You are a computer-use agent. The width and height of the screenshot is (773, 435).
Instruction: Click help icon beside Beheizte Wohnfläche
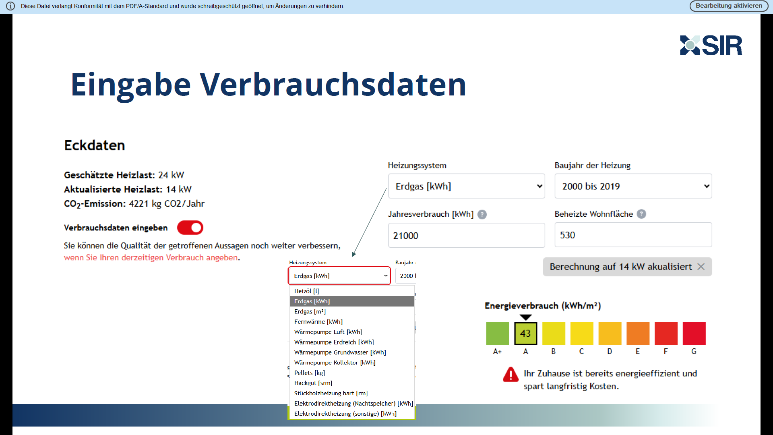point(641,214)
